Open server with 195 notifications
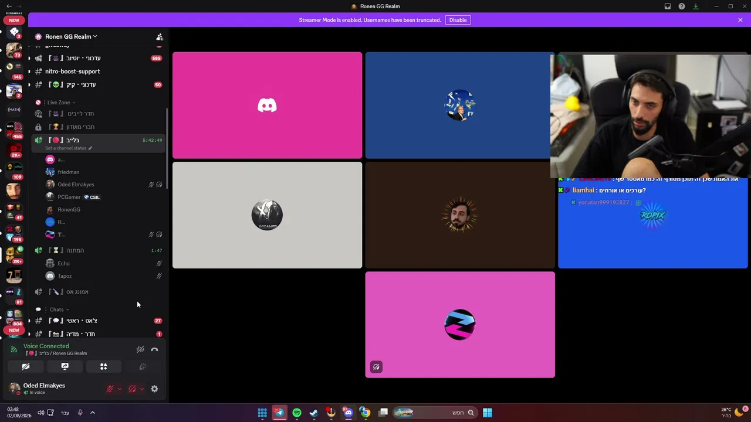Image resolution: width=751 pixels, height=422 pixels. coord(14,232)
